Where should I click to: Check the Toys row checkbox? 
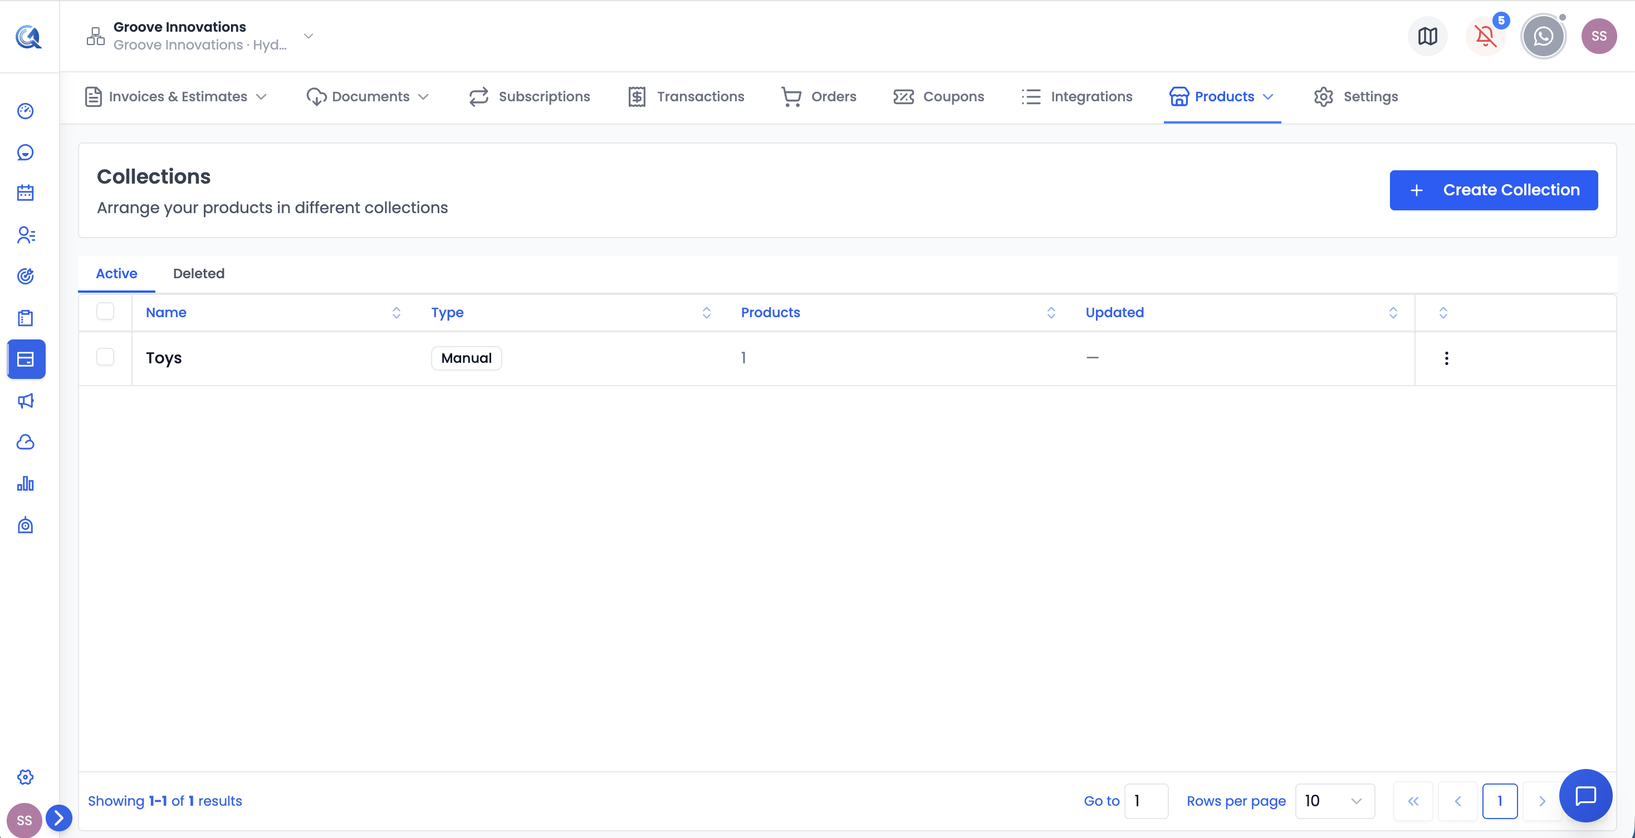point(105,357)
